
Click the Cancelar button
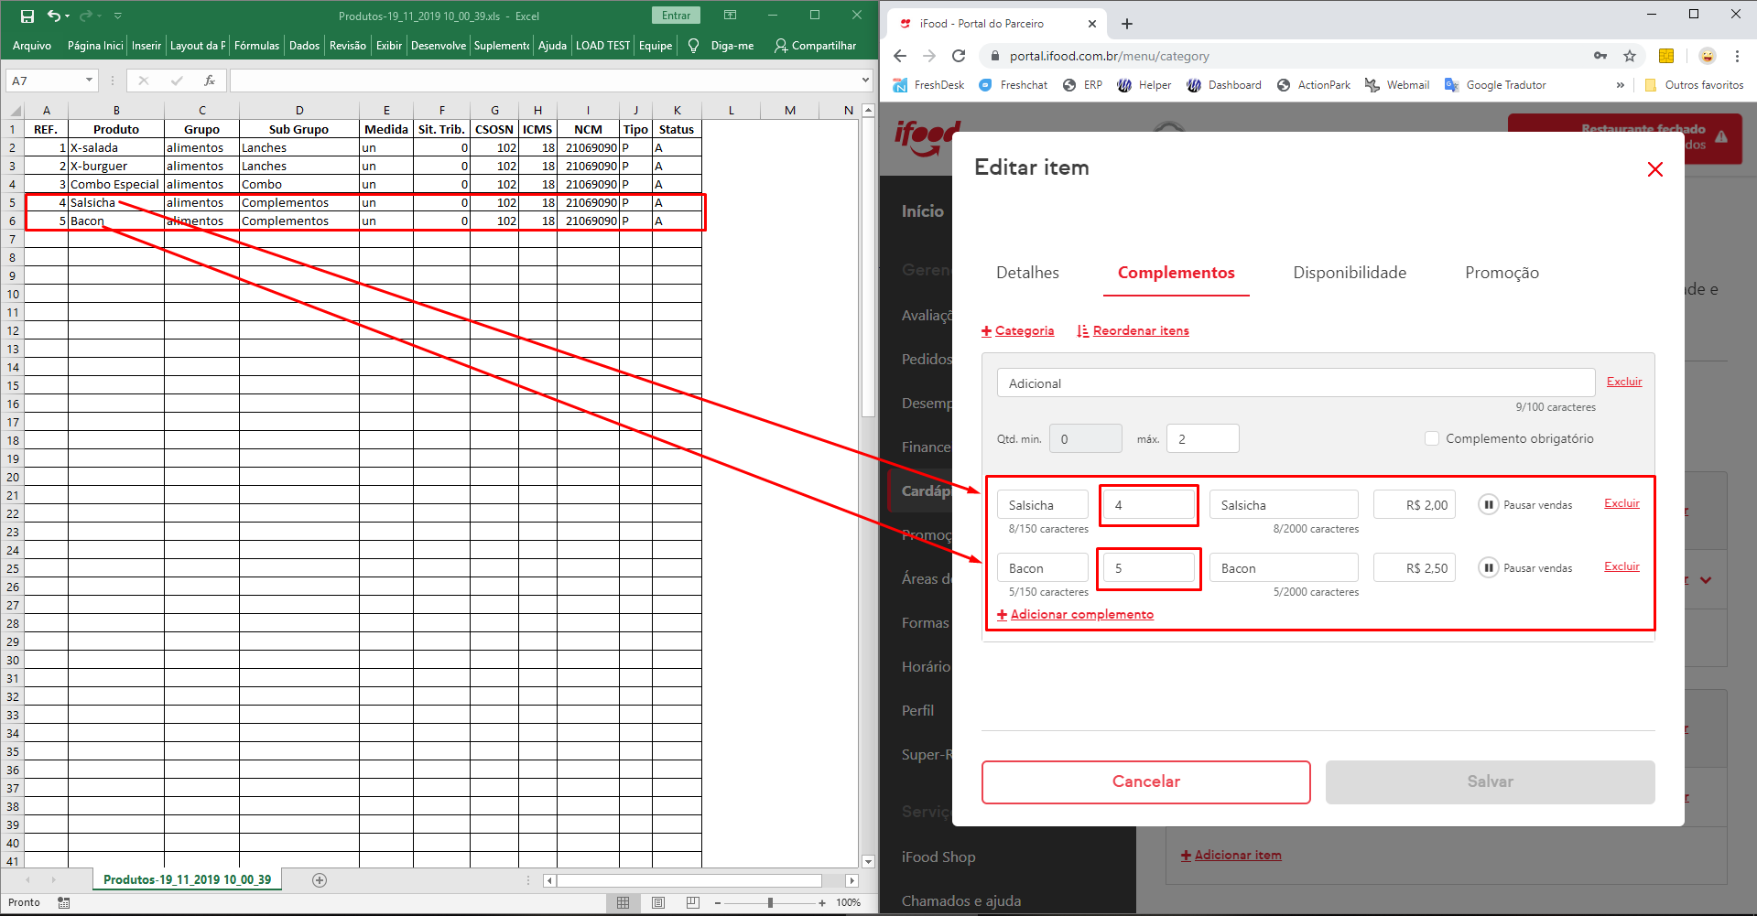pos(1145,781)
